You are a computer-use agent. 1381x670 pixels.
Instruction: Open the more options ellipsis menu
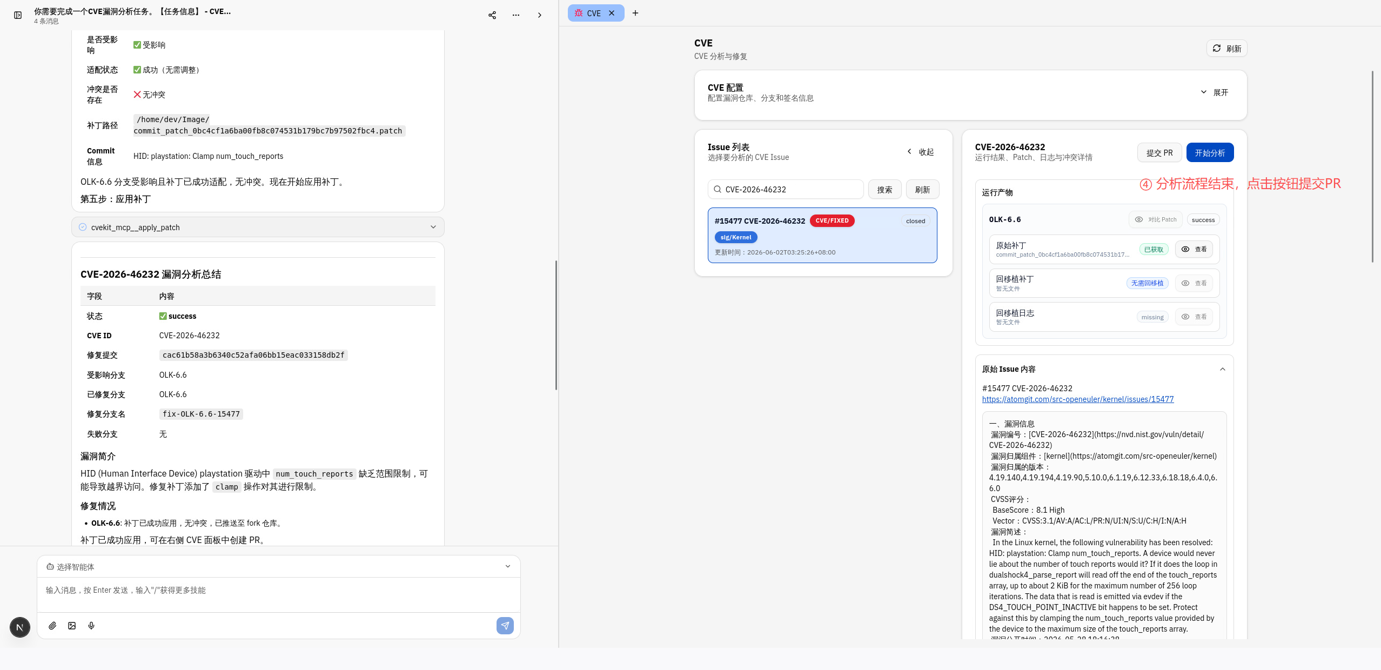tap(516, 15)
